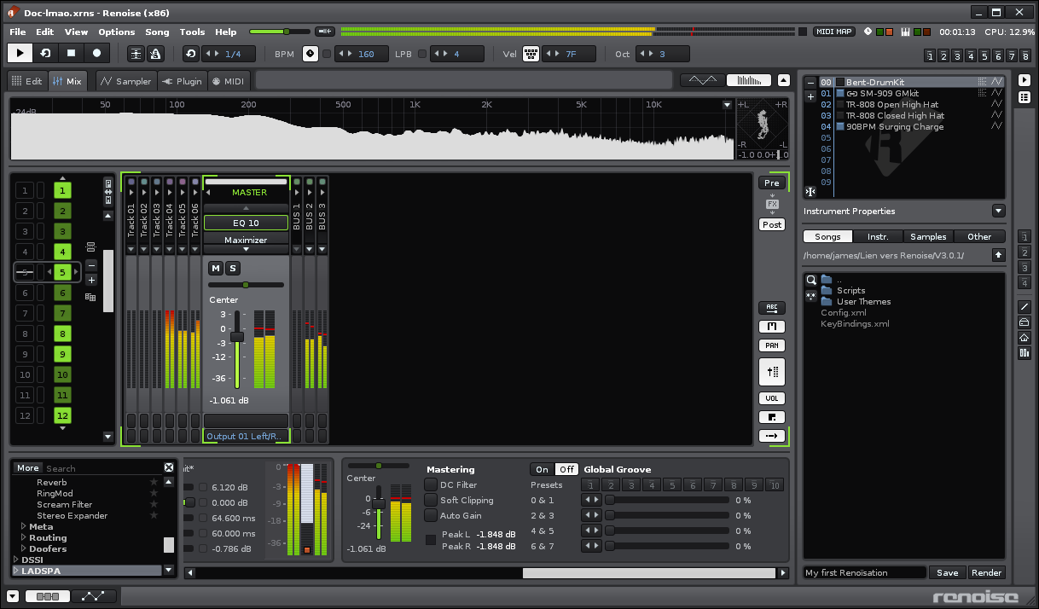
Task: Expand the Instrument Properties panel
Action: pos(998,211)
